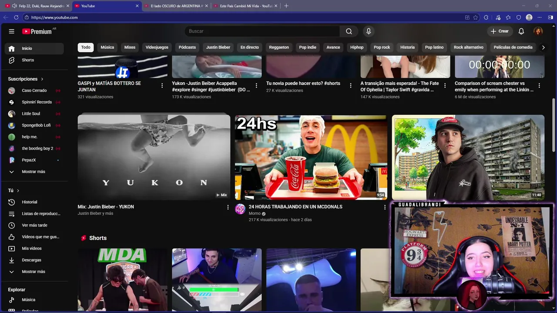Switch to El lado OSCURO de ARGENTINA tab

point(177,6)
